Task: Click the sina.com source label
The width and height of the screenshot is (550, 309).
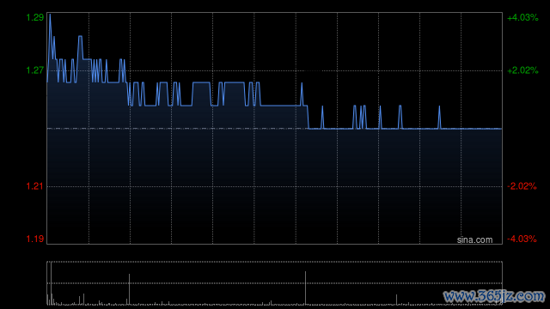Action: tap(474, 239)
